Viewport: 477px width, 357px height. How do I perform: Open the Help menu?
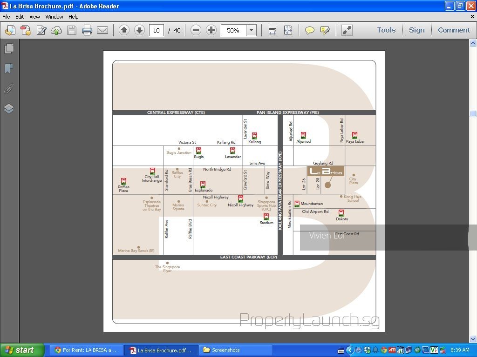click(x=73, y=17)
